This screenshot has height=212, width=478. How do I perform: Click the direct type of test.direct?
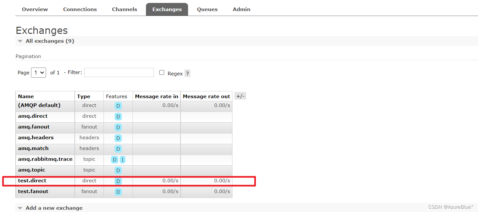pos(89,180)
